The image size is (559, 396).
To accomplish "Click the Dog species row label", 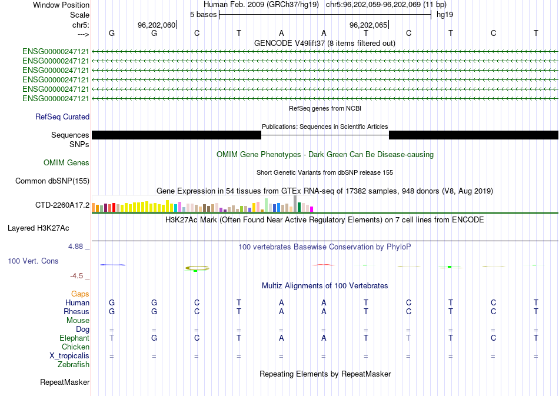I will [x=82, y=330].
